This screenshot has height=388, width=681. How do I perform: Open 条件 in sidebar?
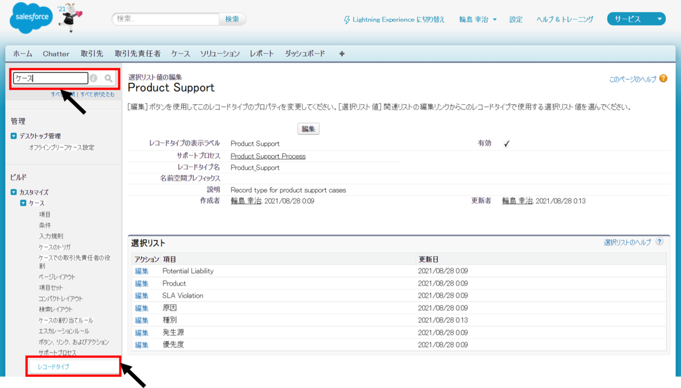click(44, 225)
